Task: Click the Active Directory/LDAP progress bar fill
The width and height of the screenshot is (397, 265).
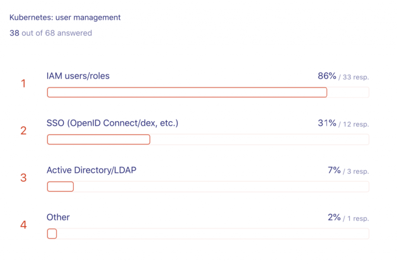Action: [60, 187]
